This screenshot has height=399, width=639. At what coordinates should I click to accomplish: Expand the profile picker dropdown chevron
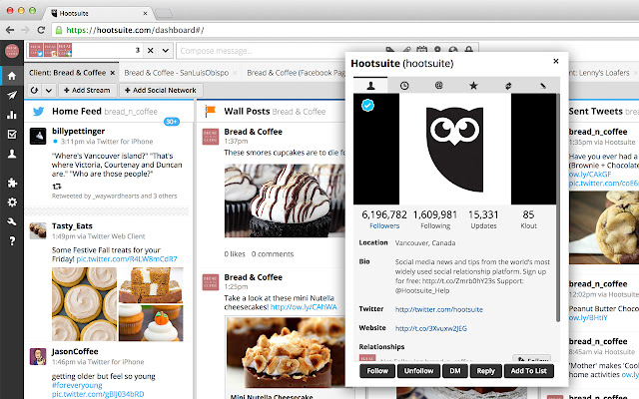(x=165, y=50)
